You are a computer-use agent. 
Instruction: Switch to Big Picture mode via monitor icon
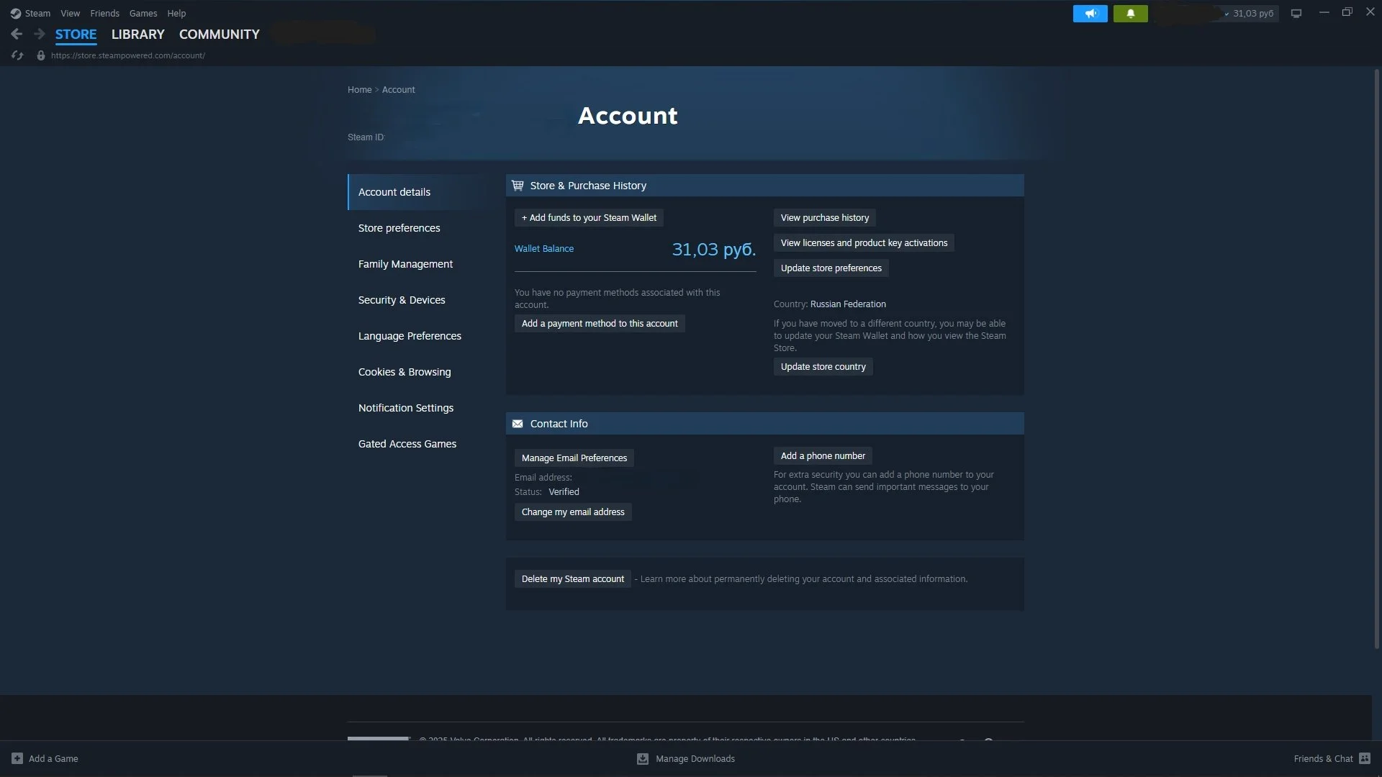click(x=1296, y=14)
